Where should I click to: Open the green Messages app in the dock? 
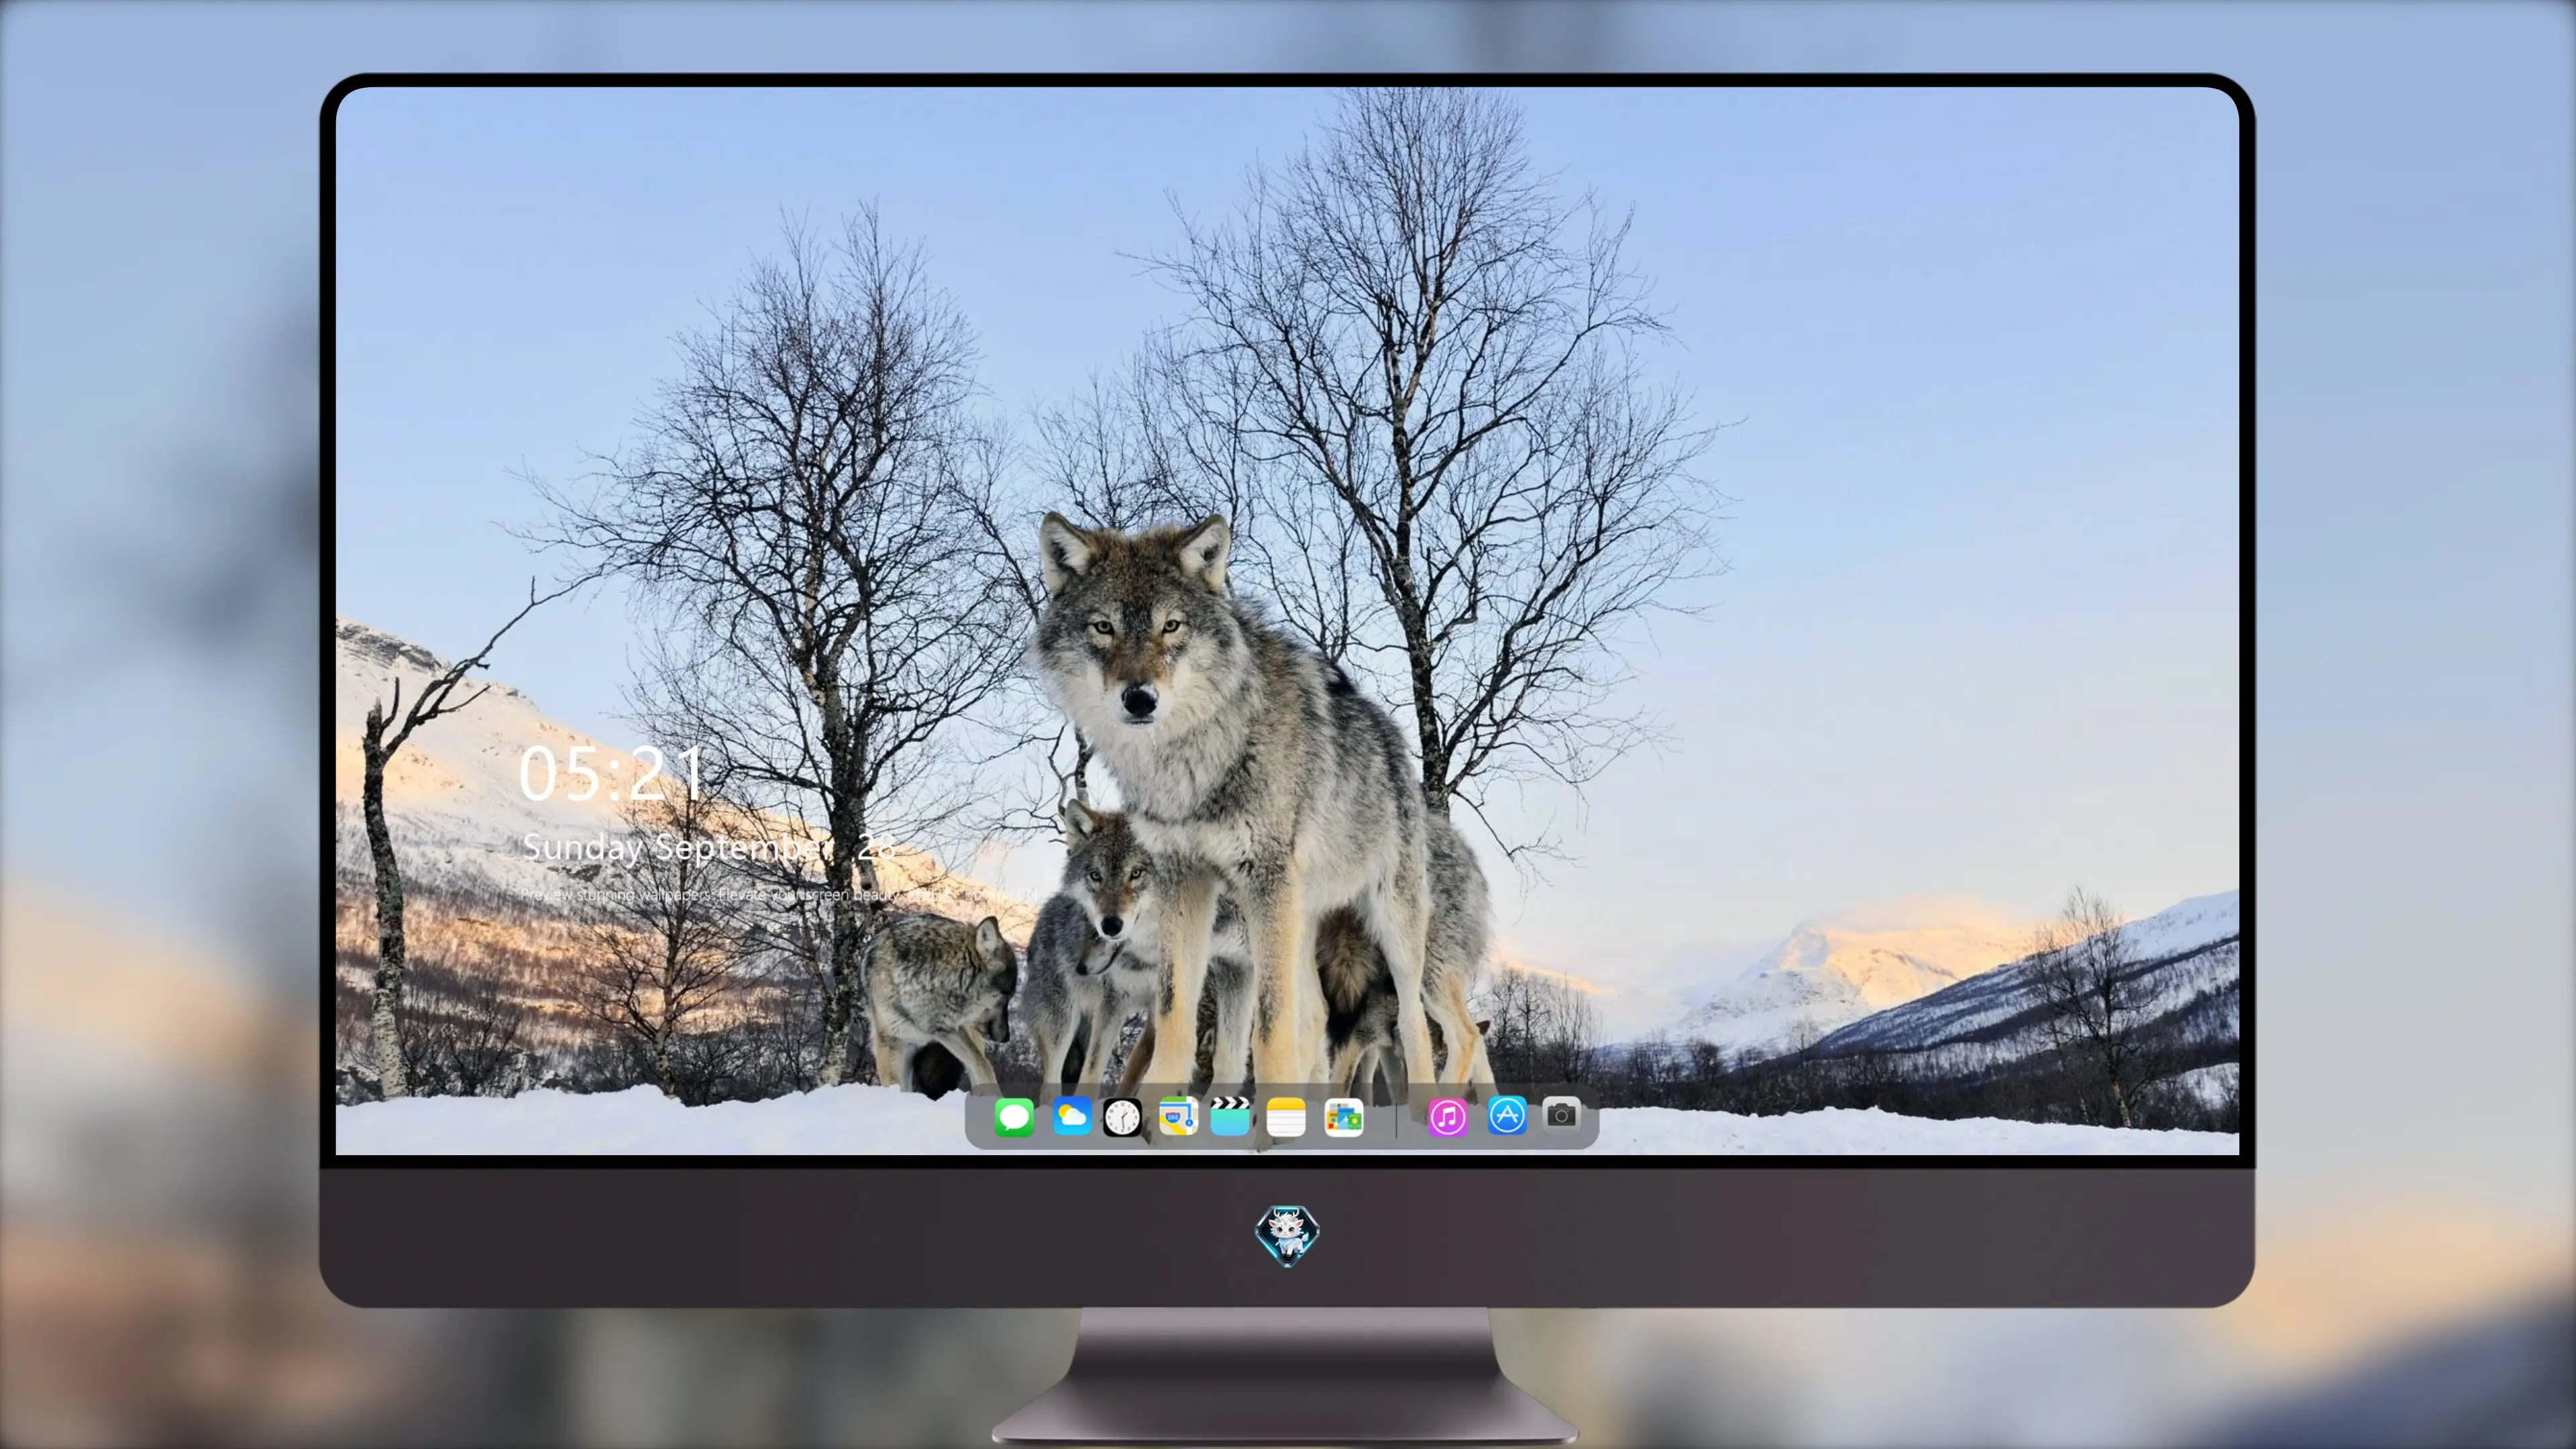(1014, 1117)
